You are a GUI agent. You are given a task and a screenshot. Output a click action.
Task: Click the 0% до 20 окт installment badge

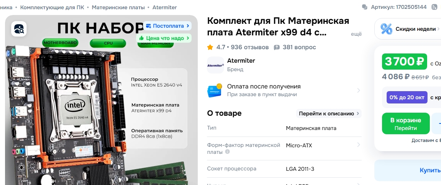point(407,97)
